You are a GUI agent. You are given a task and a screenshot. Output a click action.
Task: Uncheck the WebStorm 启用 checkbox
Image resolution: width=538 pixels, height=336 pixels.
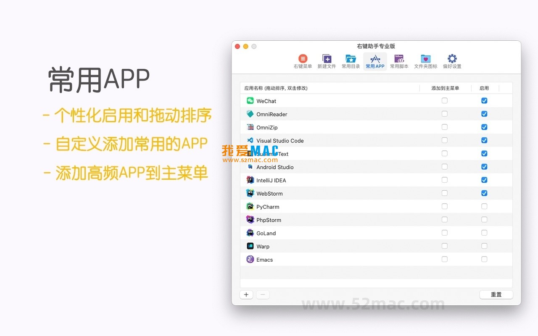[484, 193]
